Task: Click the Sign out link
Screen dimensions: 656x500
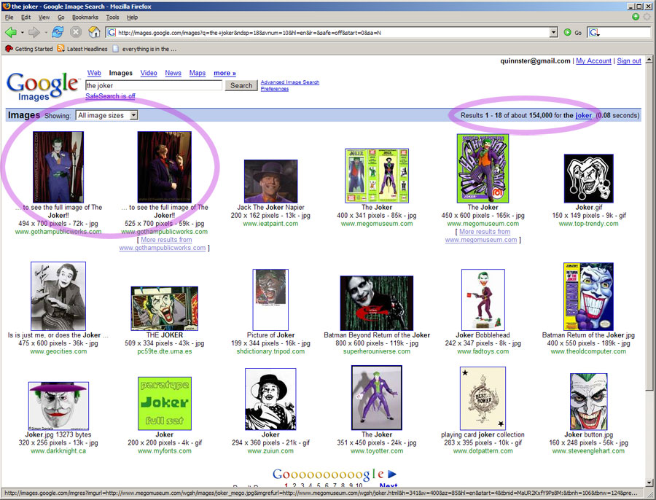Action: [x=629, y=60]
